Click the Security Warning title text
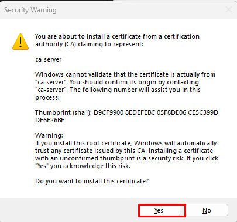Image resolution: width=237 pixels, height=222 pixels. pyautogui.click(x=30, y=10)
